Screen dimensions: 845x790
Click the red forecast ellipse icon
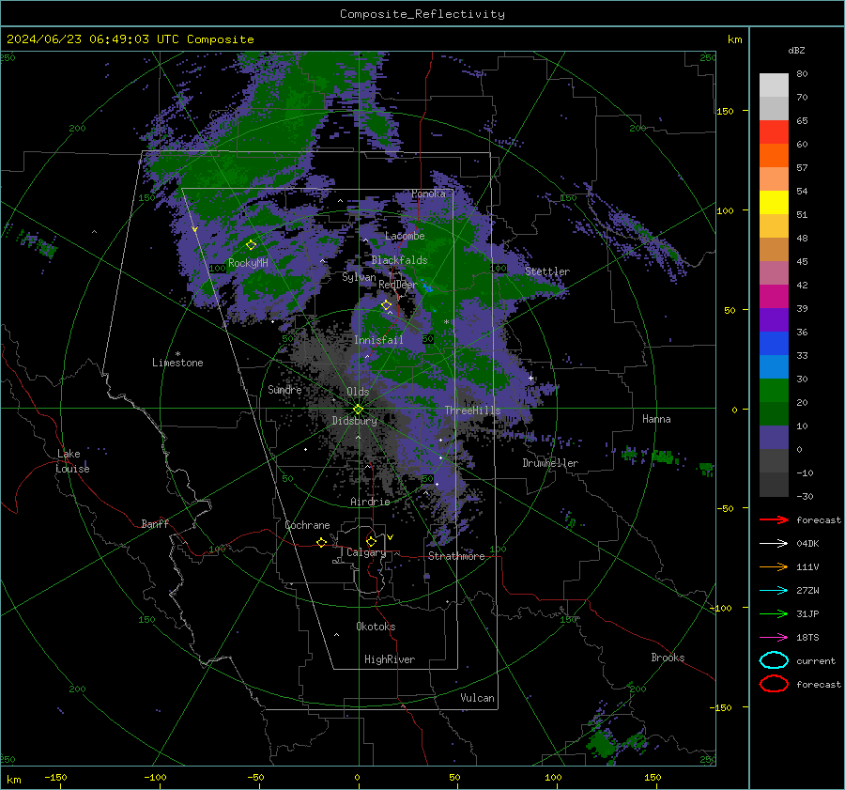click(x=774, y=684)
